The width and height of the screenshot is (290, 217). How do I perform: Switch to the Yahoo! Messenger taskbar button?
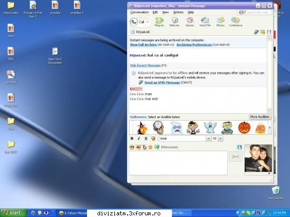point(73,213)
